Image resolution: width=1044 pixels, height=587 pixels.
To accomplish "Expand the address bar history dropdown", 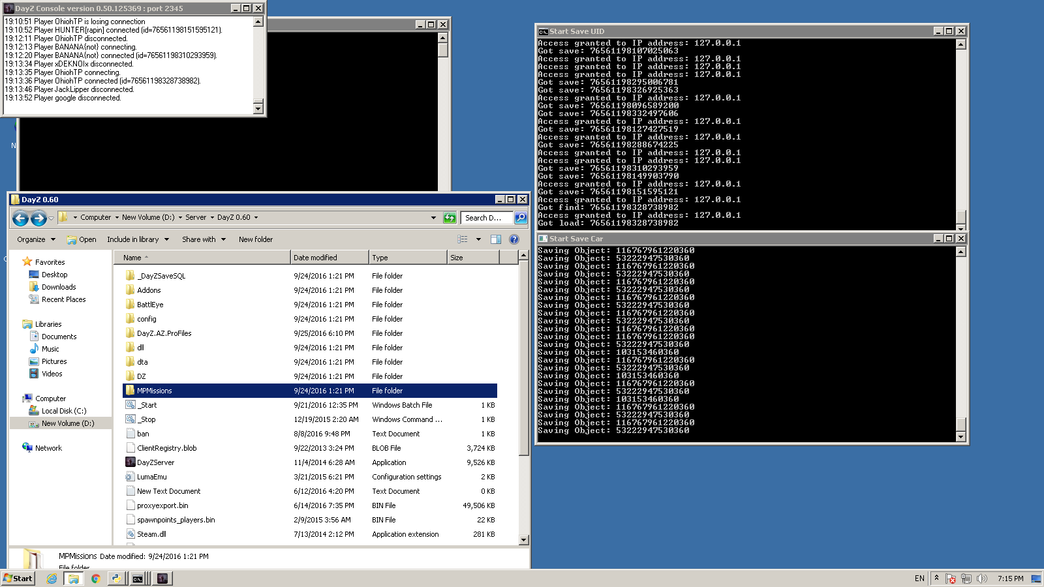I will pyautogui.click(x=433, y=218).
